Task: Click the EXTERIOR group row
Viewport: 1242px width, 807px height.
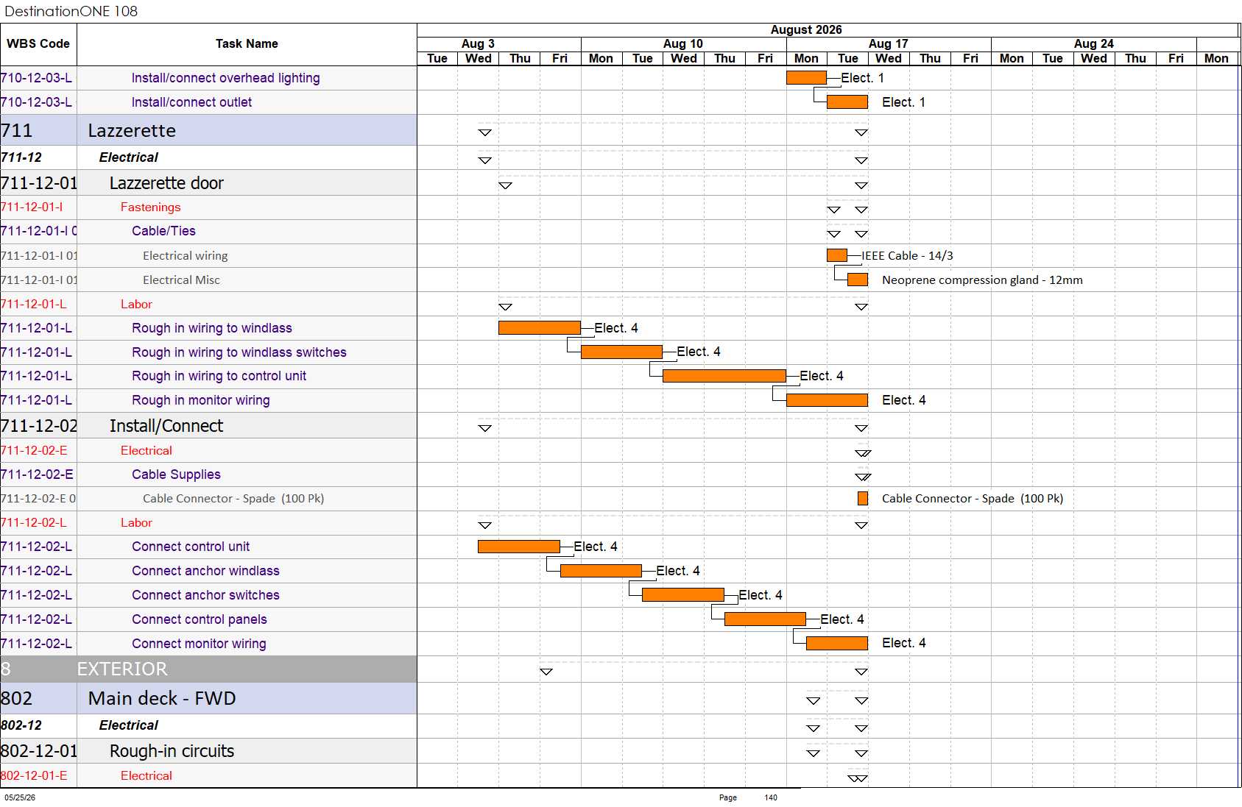Action: point(208,669)
